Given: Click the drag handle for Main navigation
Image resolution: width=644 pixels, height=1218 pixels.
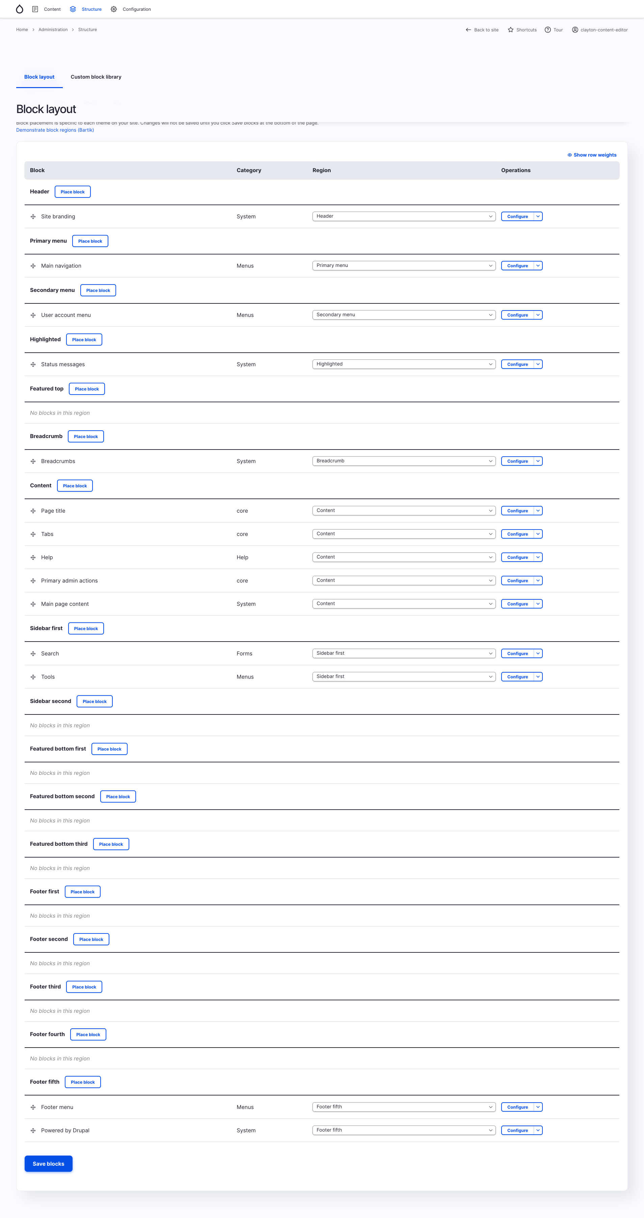Looking at the screenshot, I should [33, 266].
